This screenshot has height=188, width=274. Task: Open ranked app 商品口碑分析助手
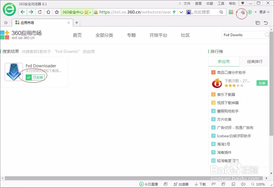point(231,72)
